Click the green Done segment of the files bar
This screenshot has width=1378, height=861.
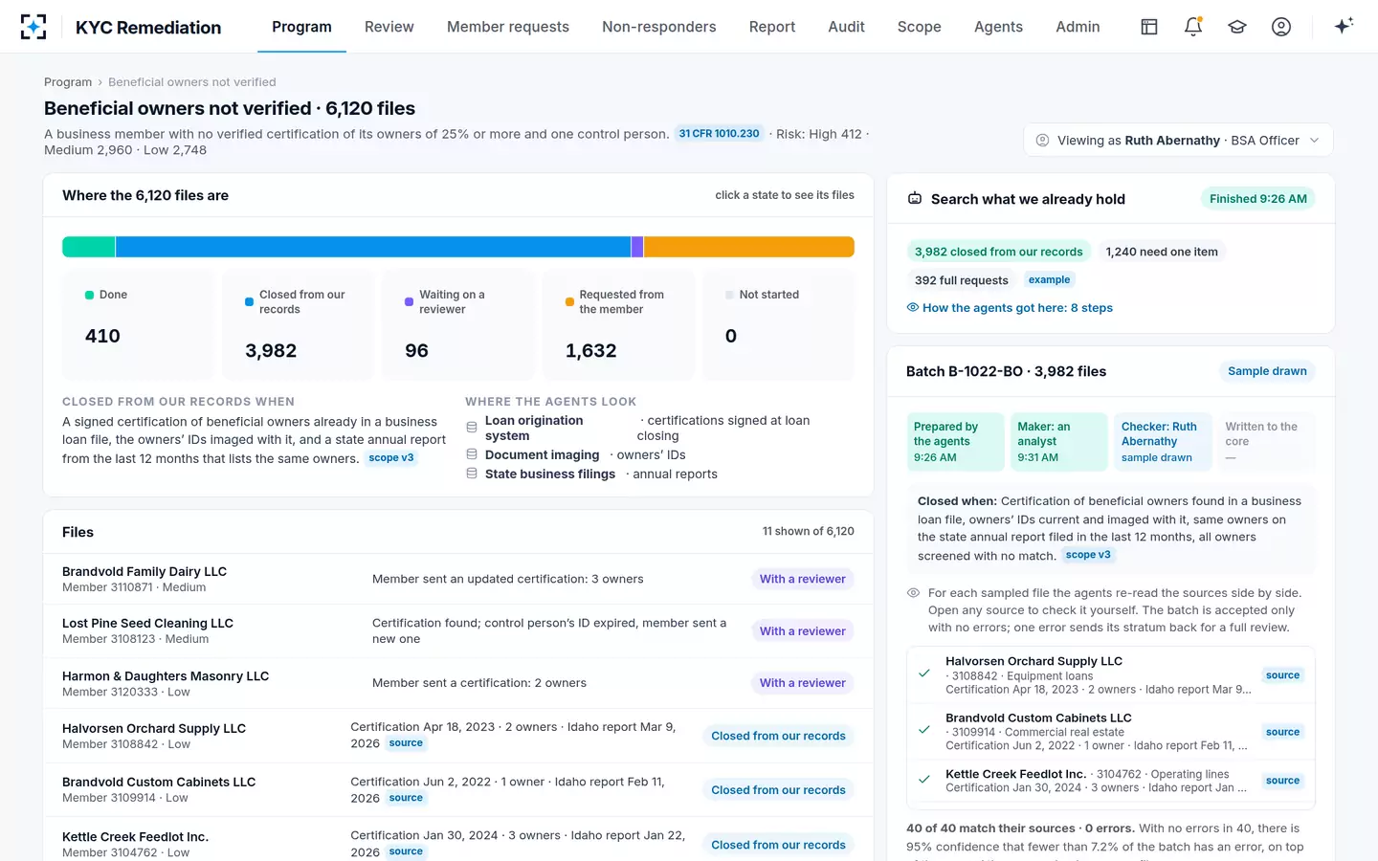(89, 247)
